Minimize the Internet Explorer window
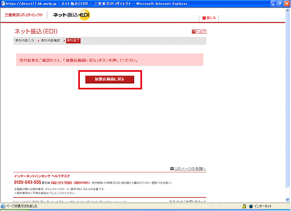Screen dimensions: 291x211 pos(273,4)
